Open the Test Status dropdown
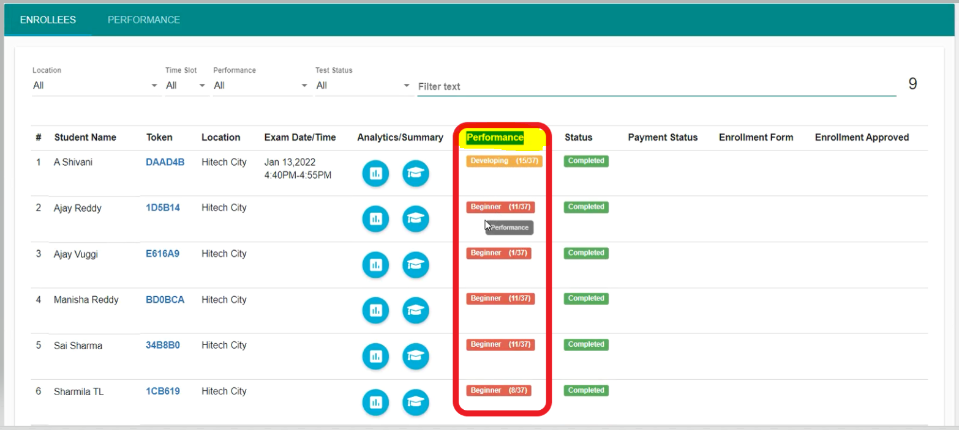Image resolution: width=959 pixels, height=430 pixels. coord(363,86)
